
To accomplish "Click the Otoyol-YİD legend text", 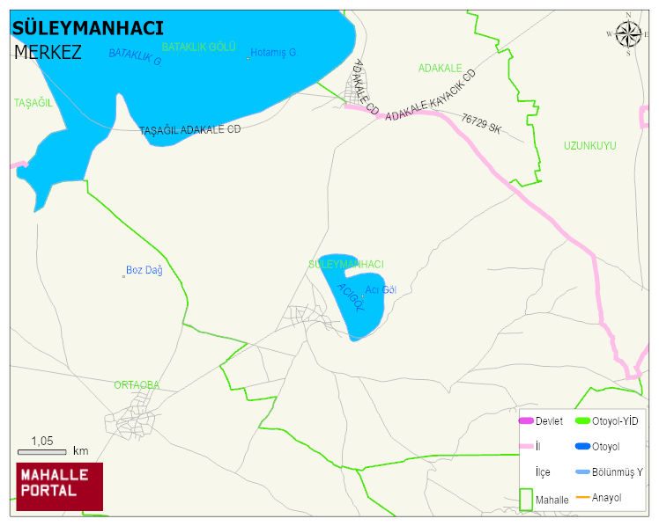I will click(615, 421).
